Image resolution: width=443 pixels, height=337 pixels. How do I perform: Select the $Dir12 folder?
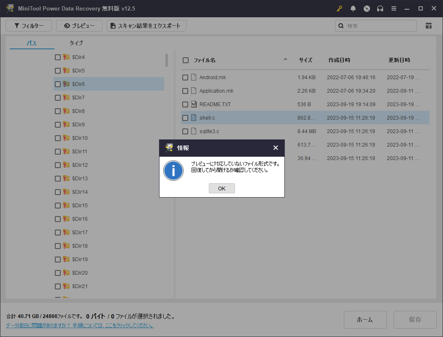coord(80,165)
